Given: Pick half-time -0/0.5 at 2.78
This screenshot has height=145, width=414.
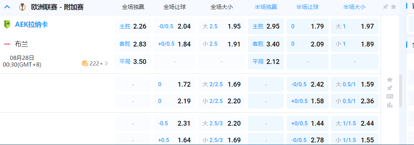Looking at the screenshot, I should (x=307, y=139).
